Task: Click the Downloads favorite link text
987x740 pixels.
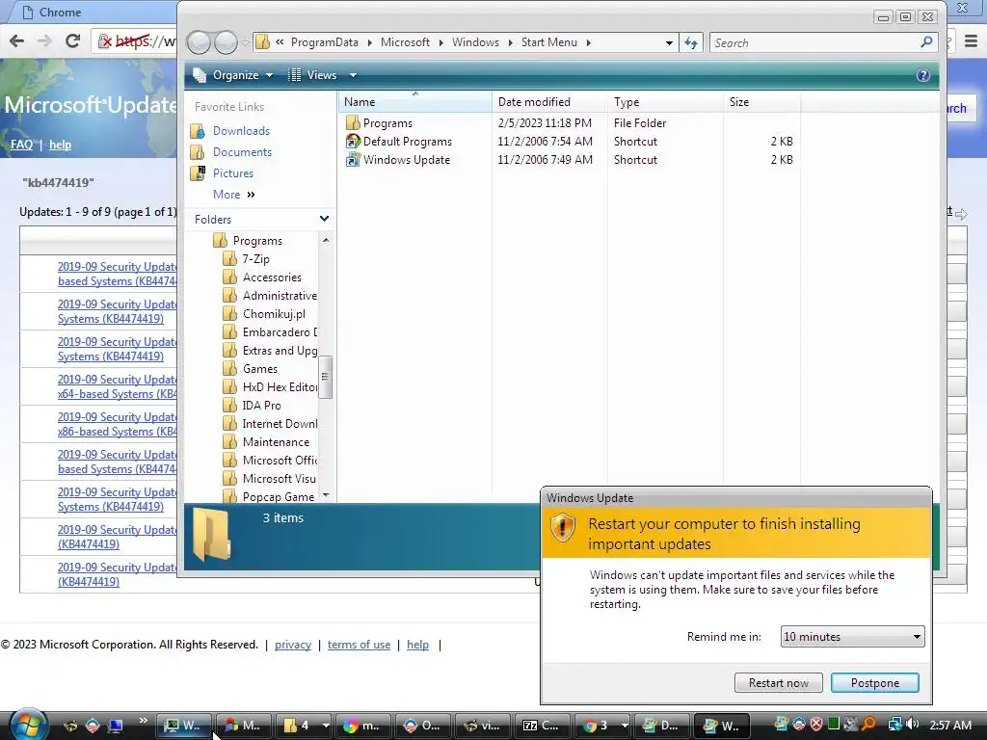Action: [x=241, y=131]
